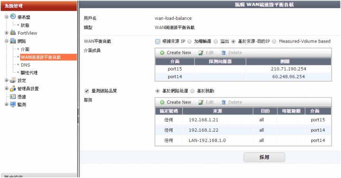Click Create New in interface members toolbar
This screenshot has width=341, height=178.
coord(179,53)
